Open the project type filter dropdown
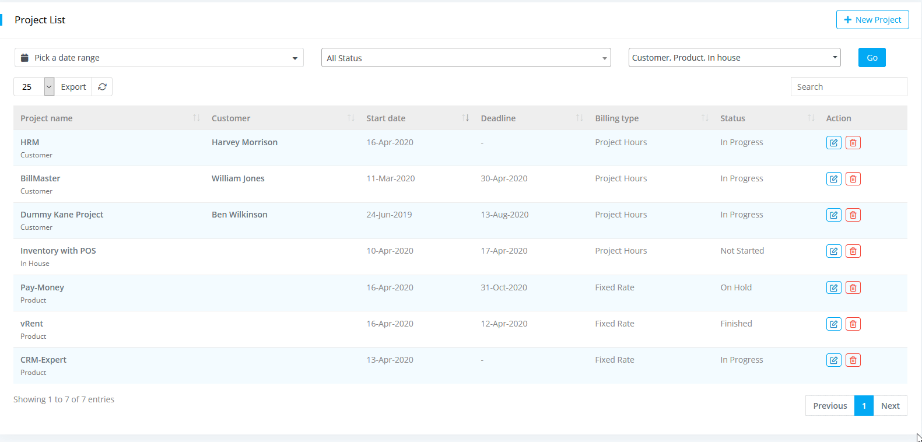Viewport: 922px width, 442px height. [x=734, y=58]
